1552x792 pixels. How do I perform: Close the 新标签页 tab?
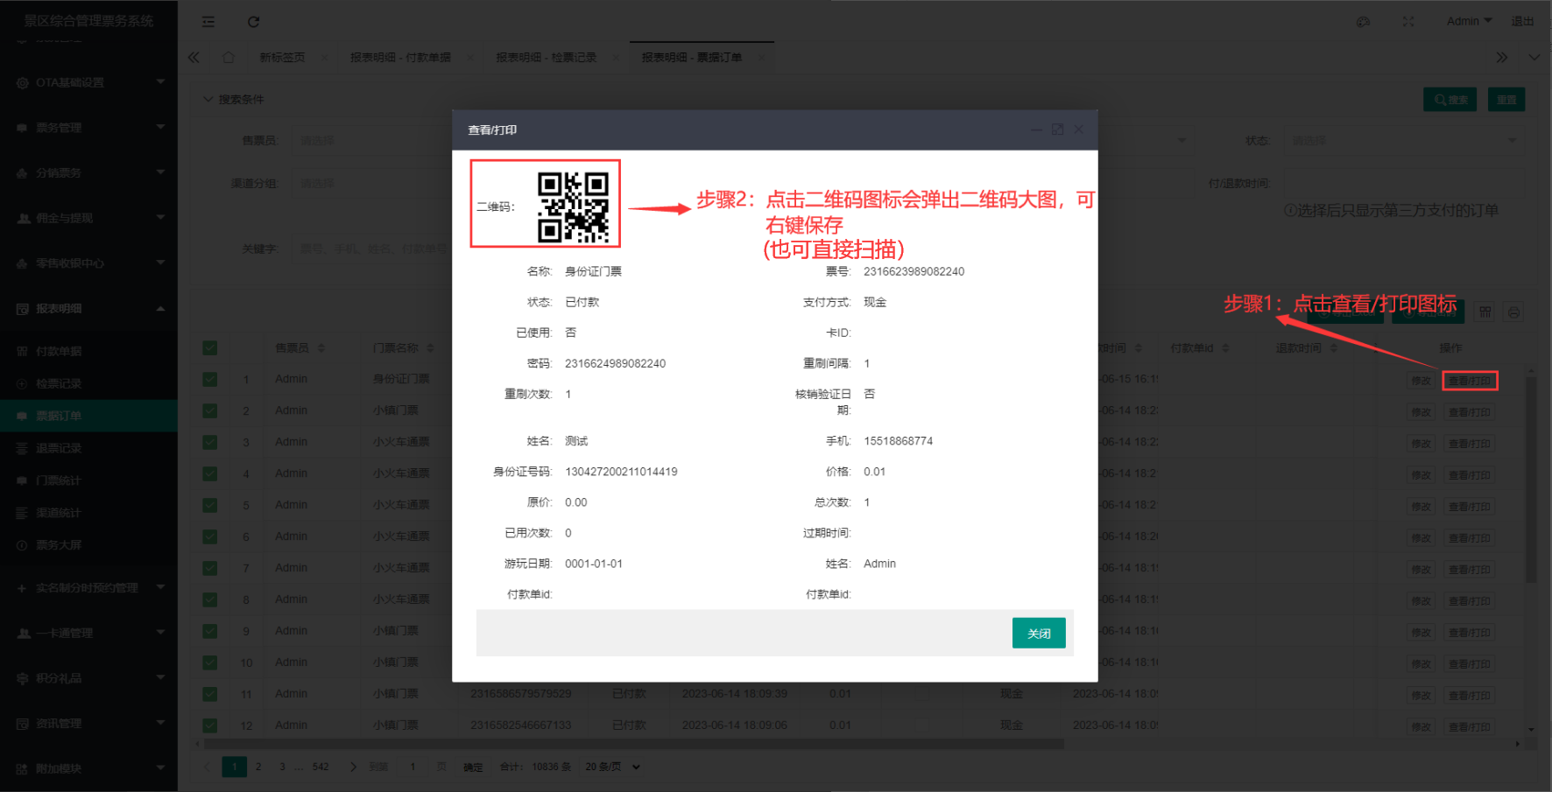click(325, 58)
